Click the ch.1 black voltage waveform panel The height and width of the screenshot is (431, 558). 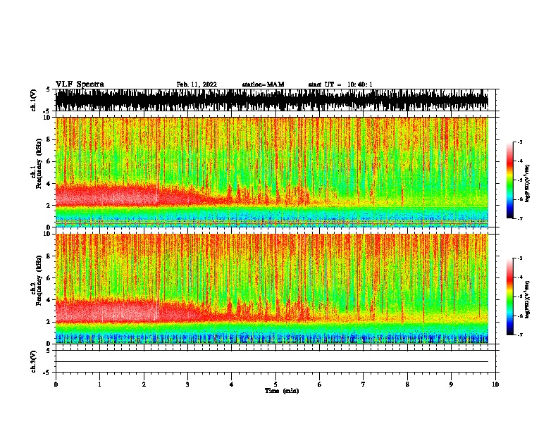pos(272,100)
